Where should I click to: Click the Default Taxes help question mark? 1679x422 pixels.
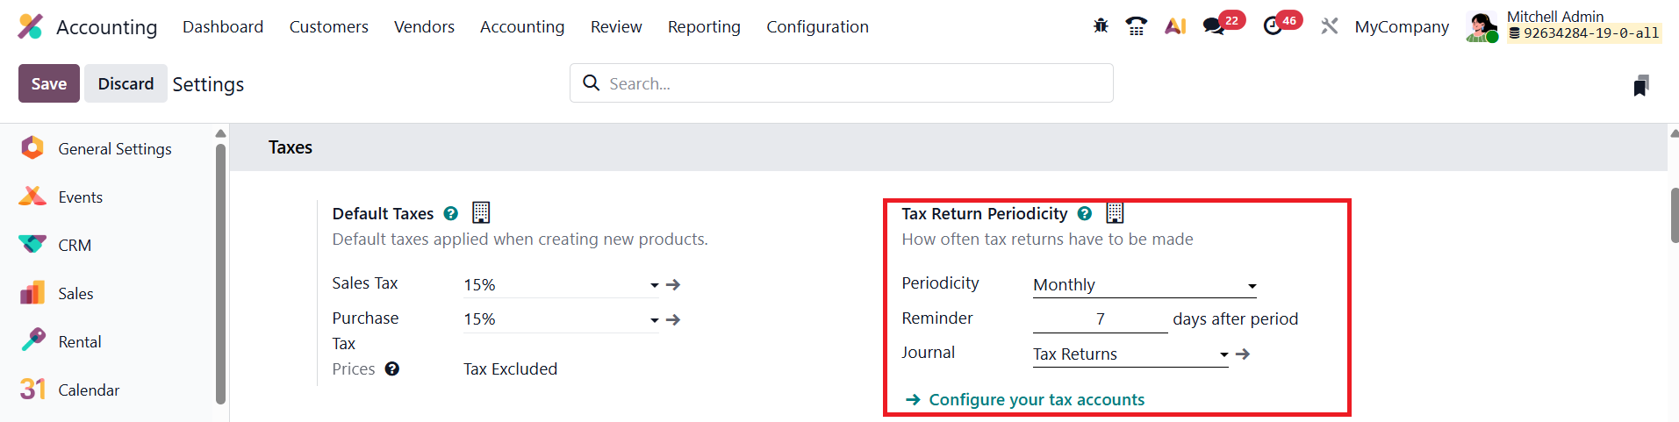[451, 213]
